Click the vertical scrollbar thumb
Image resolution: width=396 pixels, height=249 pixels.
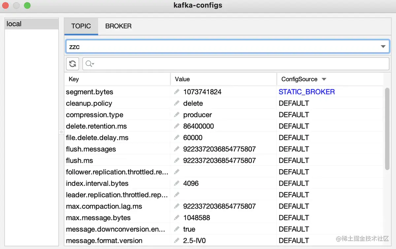click(x=387, y=129)
